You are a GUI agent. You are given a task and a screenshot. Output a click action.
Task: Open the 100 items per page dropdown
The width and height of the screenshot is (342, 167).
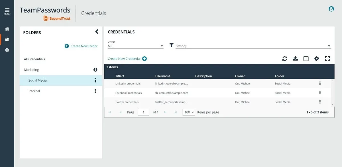click(x=189, y=112)
